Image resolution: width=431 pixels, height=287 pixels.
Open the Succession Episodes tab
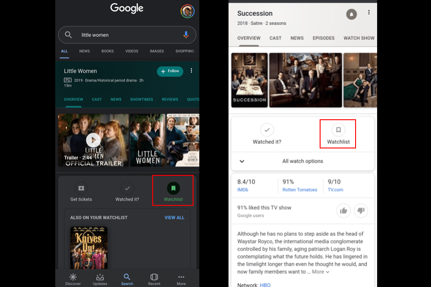tap(324, 38)
